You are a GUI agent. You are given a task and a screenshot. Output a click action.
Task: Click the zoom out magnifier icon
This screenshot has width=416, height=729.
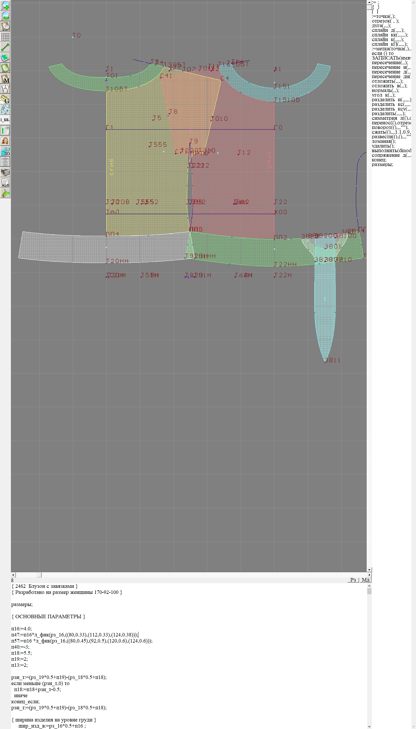coord(5,16)
